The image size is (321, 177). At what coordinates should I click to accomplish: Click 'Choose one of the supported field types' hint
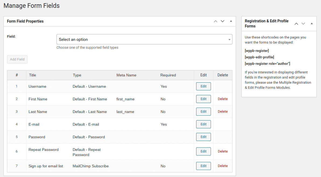(87, 47)
